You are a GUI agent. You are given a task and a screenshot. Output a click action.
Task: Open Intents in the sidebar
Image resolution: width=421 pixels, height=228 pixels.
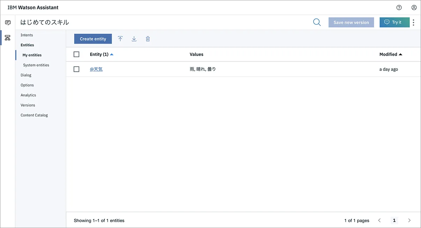tap(27, 35)
